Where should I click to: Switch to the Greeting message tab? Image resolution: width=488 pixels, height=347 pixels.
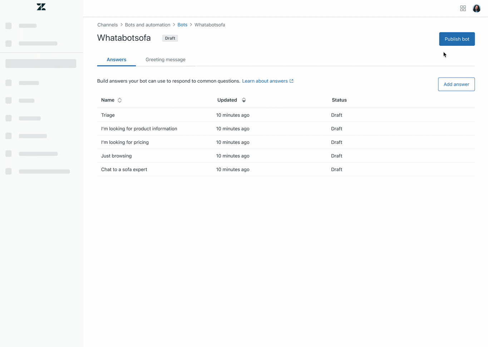(x=165, y=60)
